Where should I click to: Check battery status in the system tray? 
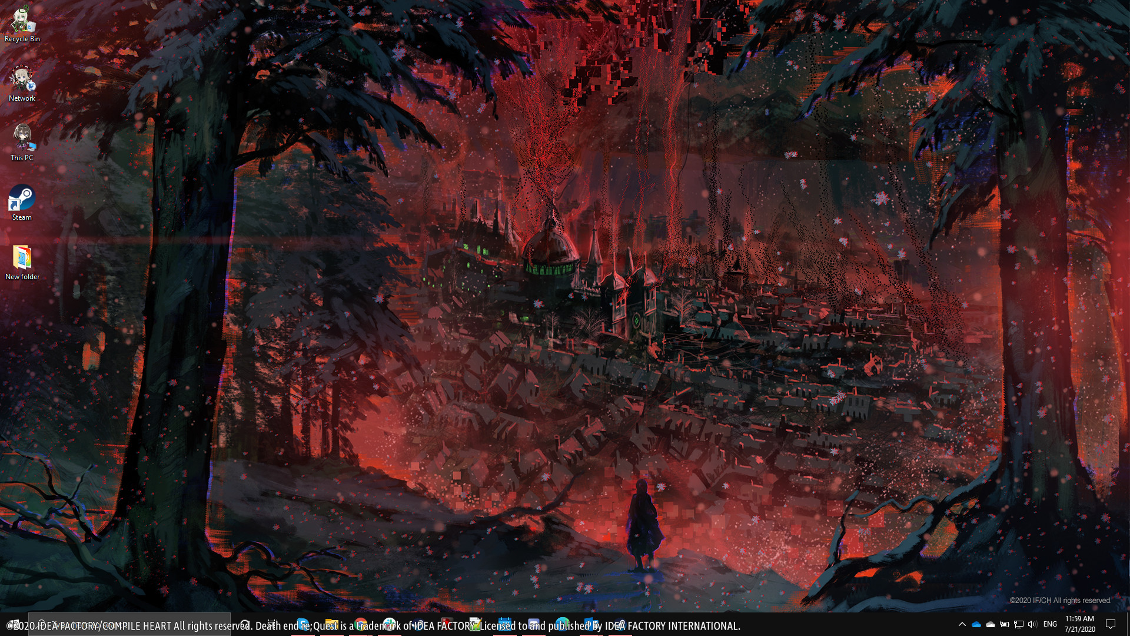[1005, 624]
